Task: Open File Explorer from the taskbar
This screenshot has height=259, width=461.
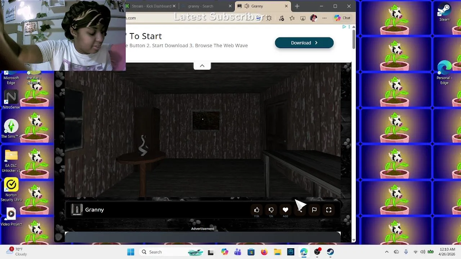Action: (277, 252)
